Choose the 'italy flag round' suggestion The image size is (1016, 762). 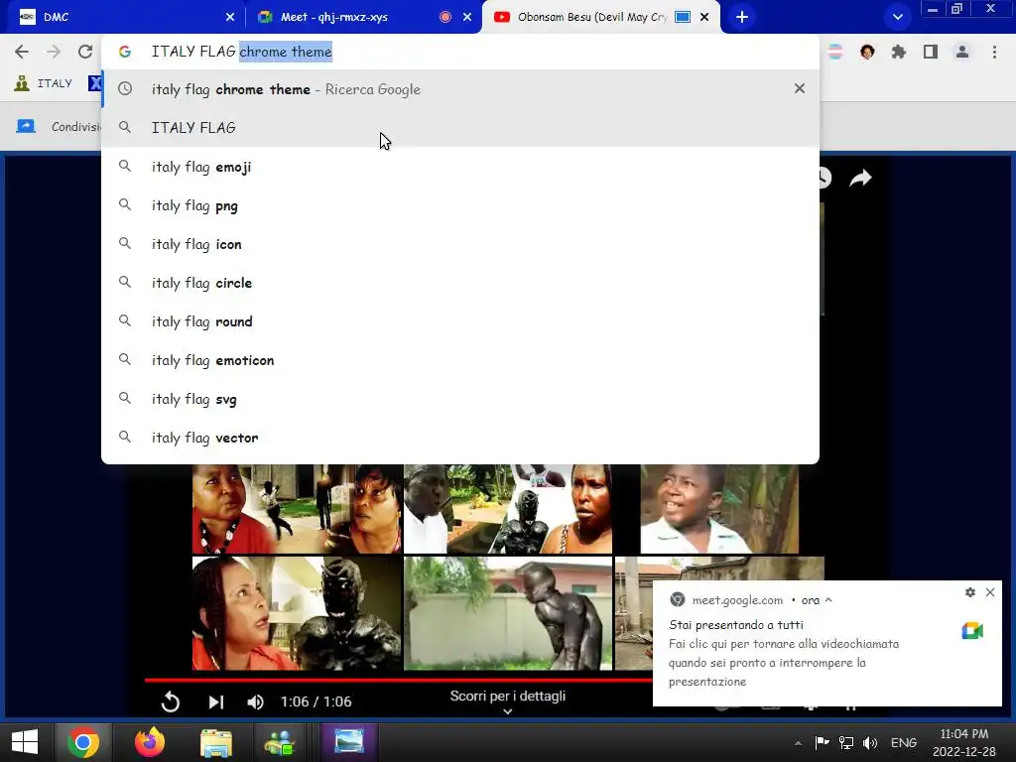[x=460, y=321]
